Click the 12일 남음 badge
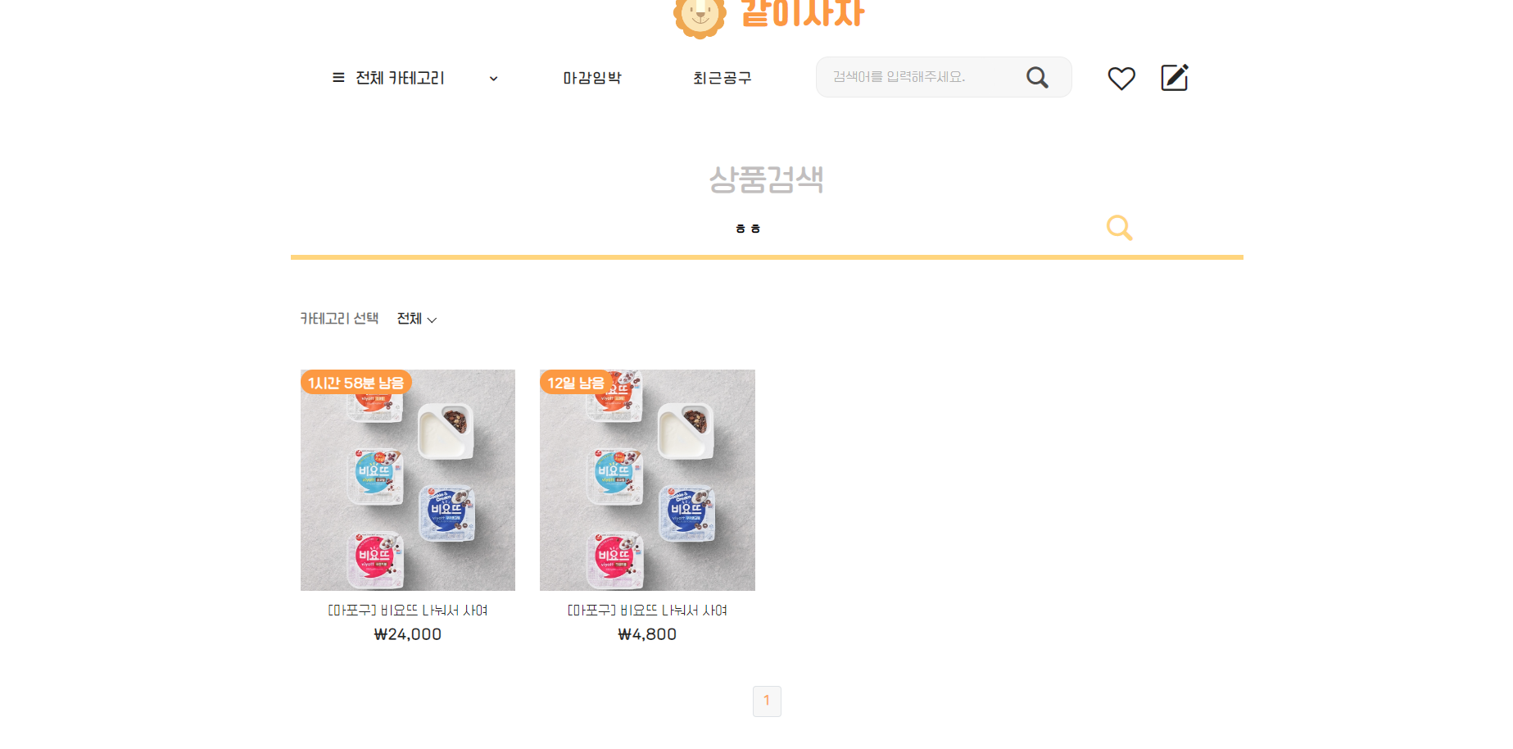Viewport: 1513px width, 749px height. coord(576,383)
